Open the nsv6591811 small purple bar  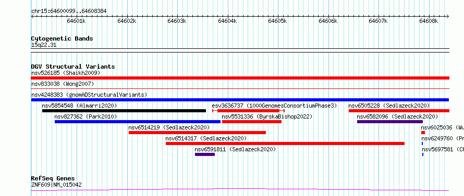tap(205, 154)
